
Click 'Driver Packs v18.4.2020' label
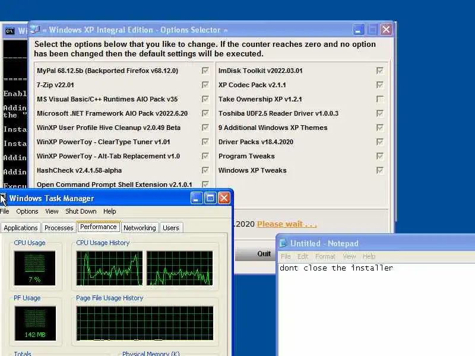[x=256, y=142]
